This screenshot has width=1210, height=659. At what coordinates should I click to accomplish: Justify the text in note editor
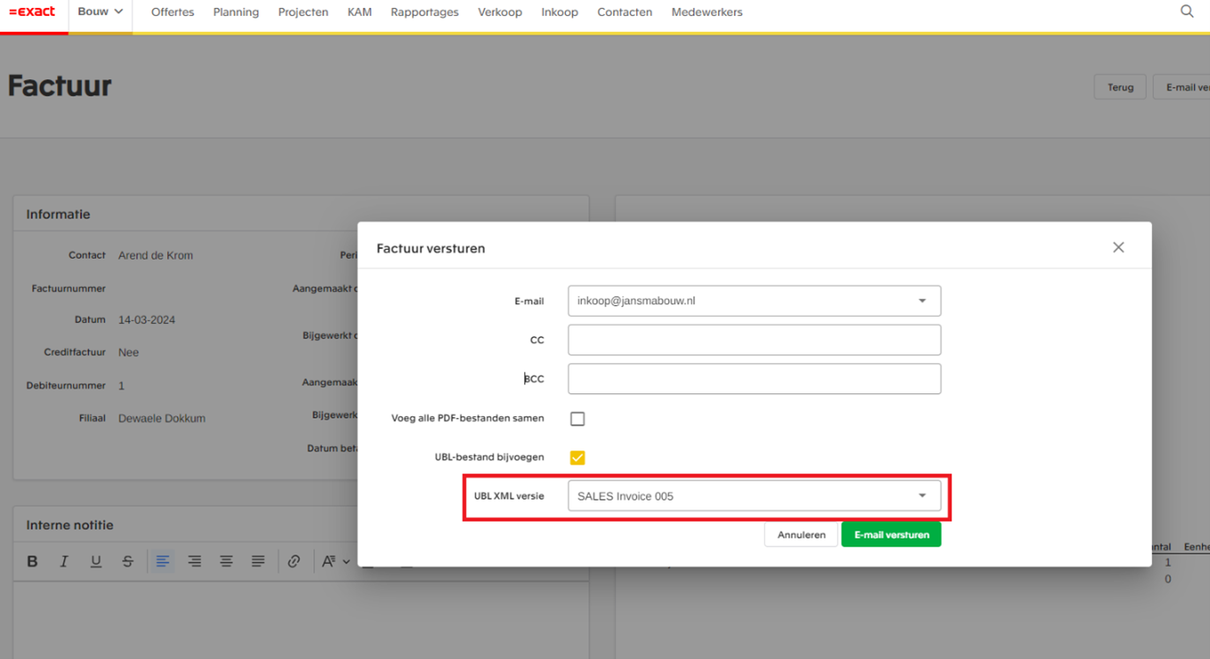click(x=258, y=561)
